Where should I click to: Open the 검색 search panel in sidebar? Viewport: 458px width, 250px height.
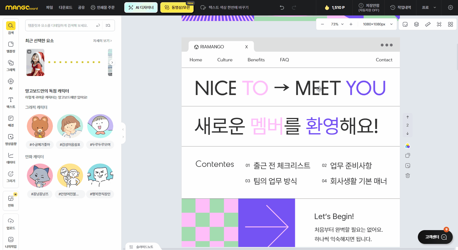11,28
